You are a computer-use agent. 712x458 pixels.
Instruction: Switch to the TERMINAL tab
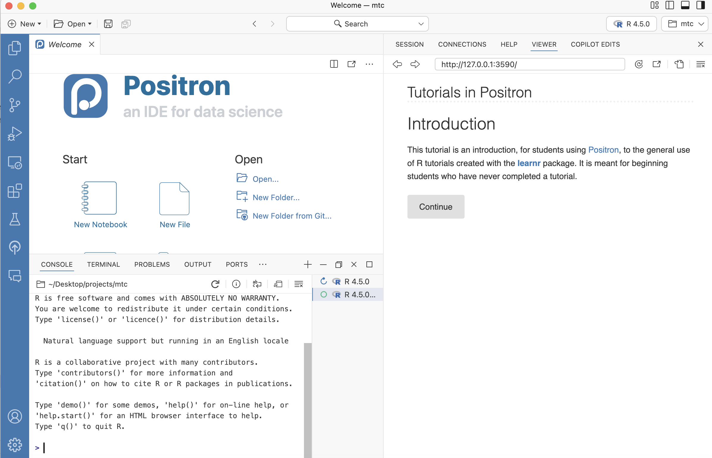[x=103, y=264]
